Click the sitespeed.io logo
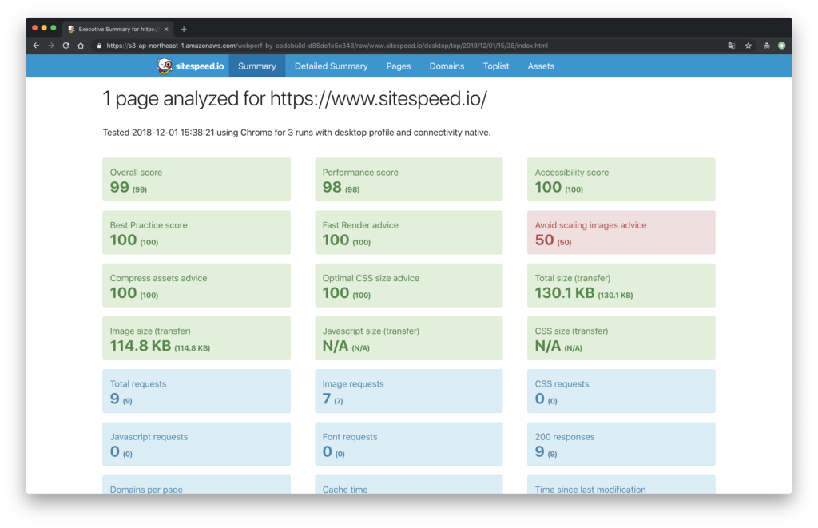 click(191, 66)
